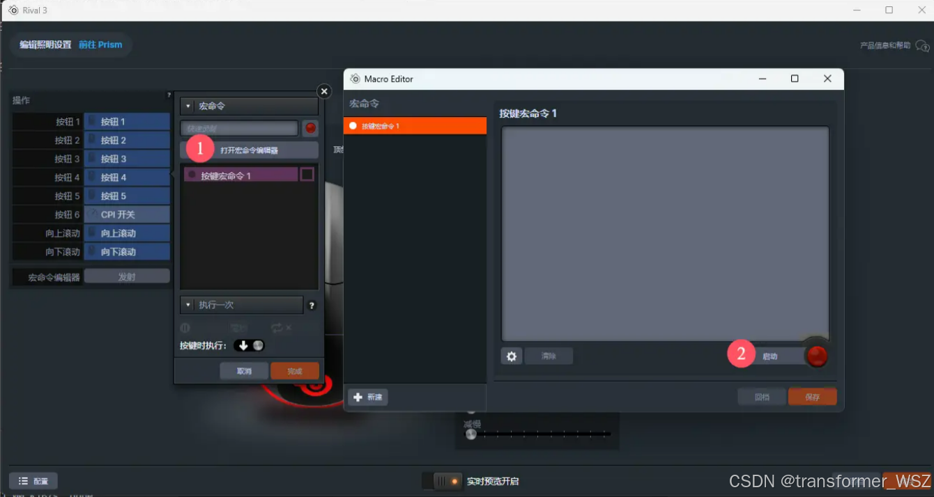
Task: Open the 执行一次 playback mode dropdown
Action: click(242, 305)
